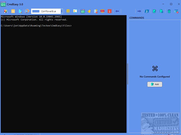181x135 pixels.
Task: Click the add file plus icon
Action: click(162, 11)
